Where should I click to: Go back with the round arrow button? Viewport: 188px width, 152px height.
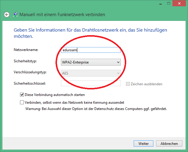pos(7,15)
